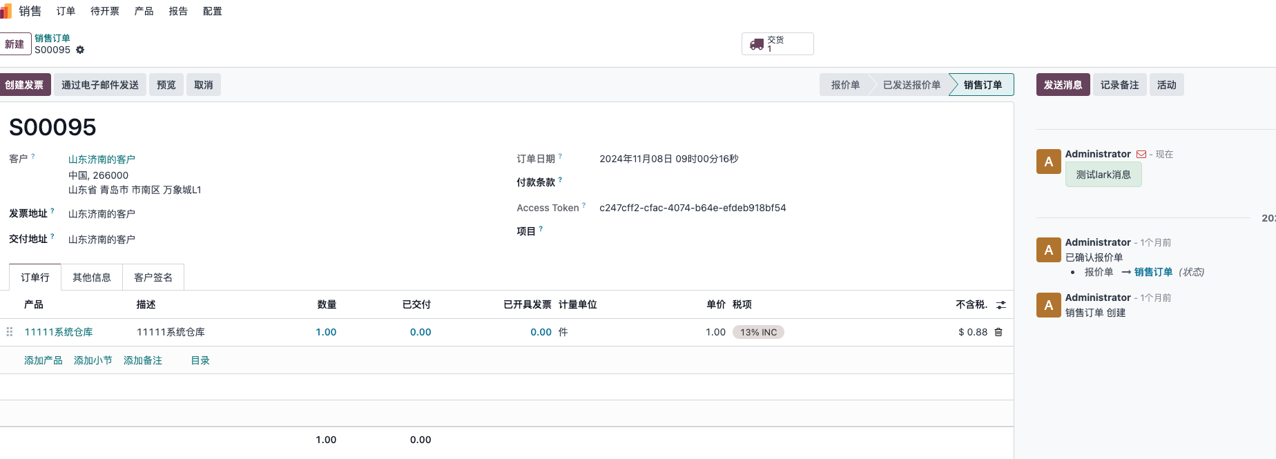Show help tooltip for 发票地址 field

pyautogui.click(x=52, y=211)
